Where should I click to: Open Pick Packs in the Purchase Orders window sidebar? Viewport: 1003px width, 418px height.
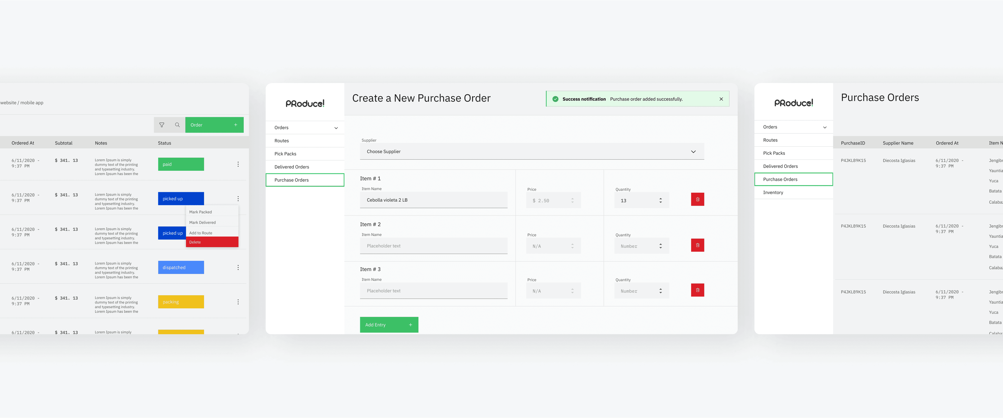(x=794, y=153)
